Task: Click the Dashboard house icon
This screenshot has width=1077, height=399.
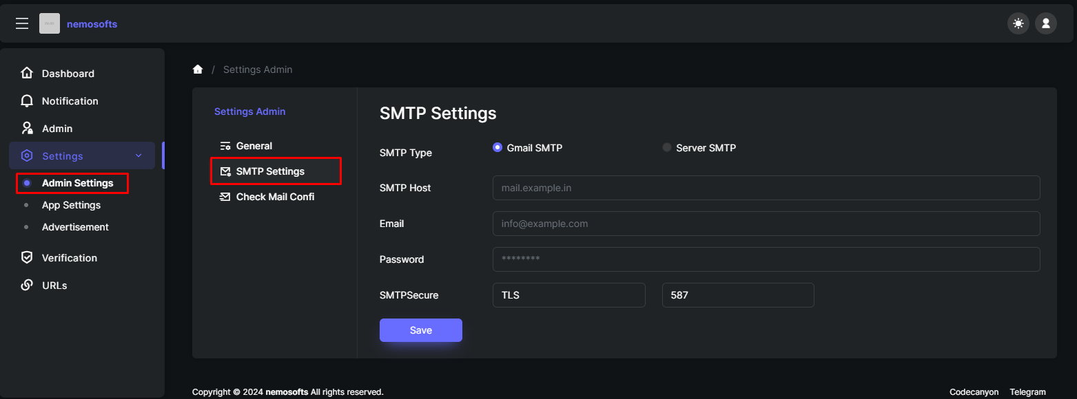Action: 27,73
